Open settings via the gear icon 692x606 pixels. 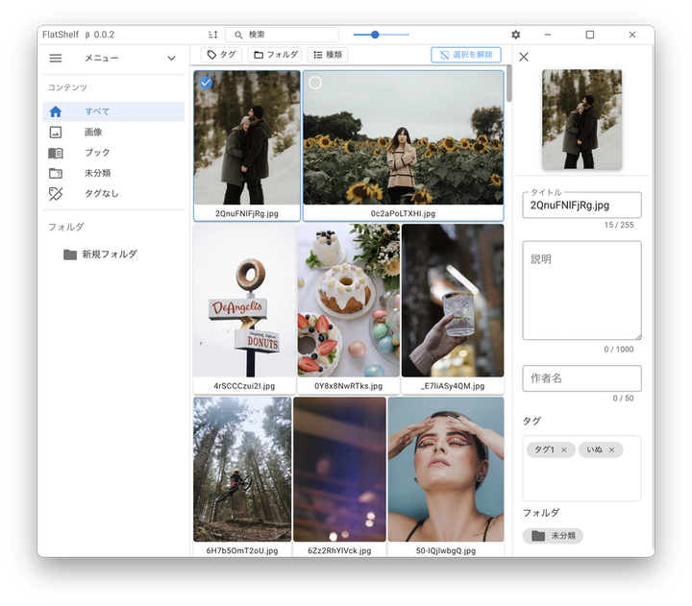coord(515,35)
